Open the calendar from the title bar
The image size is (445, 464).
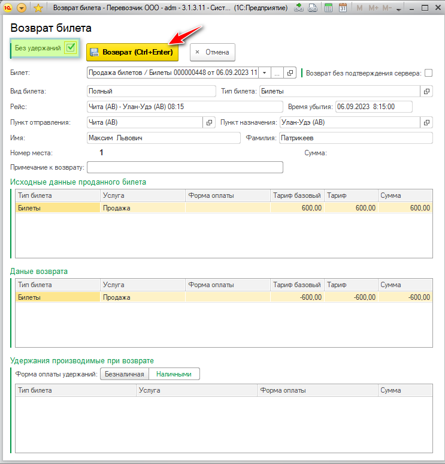[x=343, y=8]
